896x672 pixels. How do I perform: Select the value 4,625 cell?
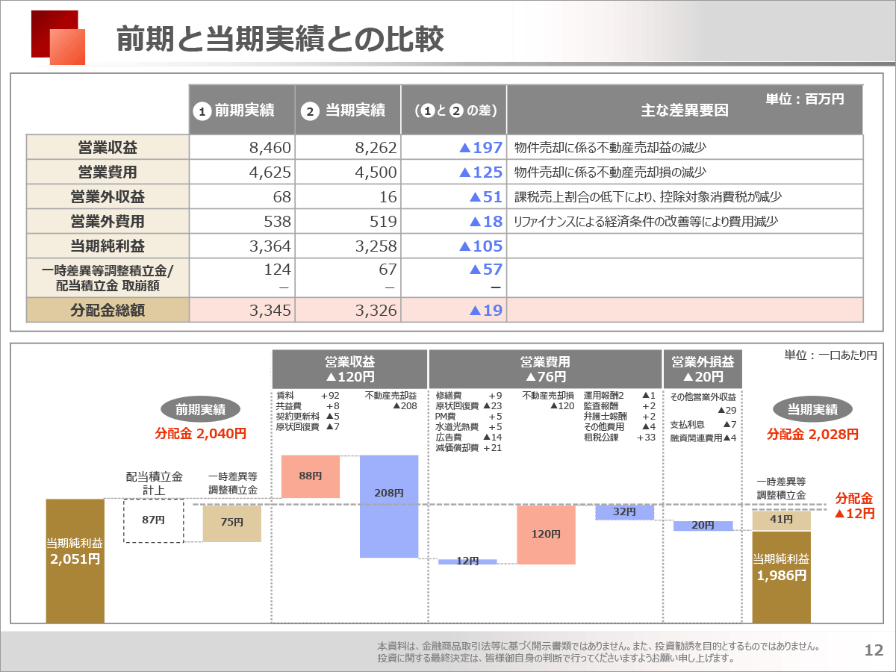[242, 172]
